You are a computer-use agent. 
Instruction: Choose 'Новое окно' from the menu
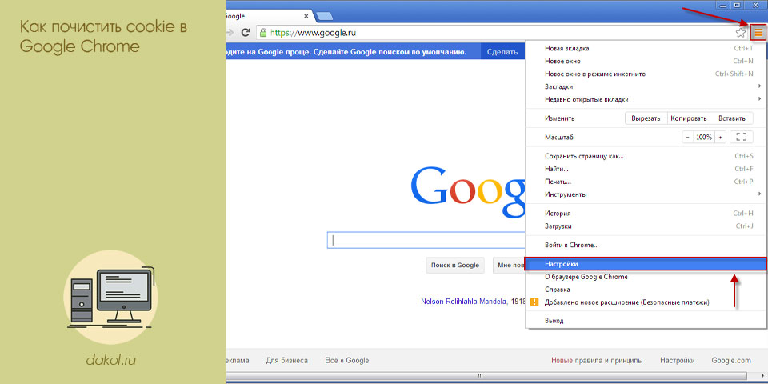646,62
